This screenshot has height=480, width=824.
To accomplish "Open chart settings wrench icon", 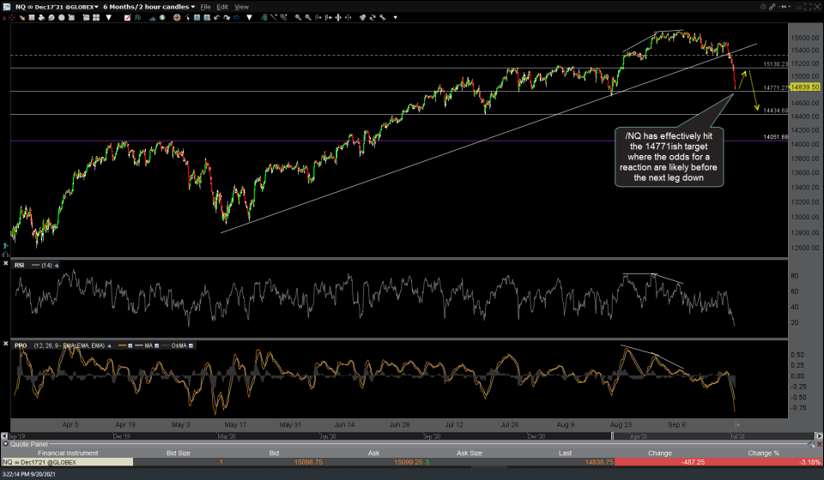I will point(383,17).
